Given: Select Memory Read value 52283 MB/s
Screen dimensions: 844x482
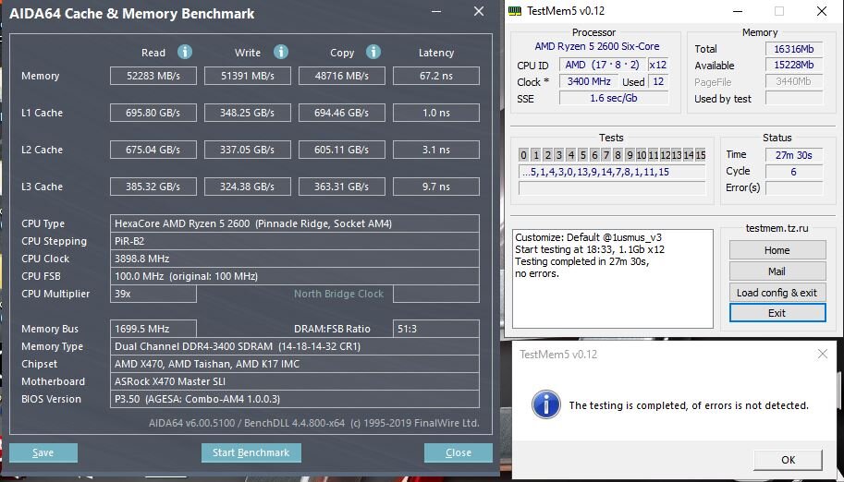Looking at the screenshot, I should coord(153,76).
